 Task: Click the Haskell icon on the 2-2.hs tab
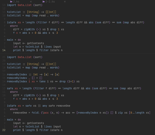pos(43,2)
